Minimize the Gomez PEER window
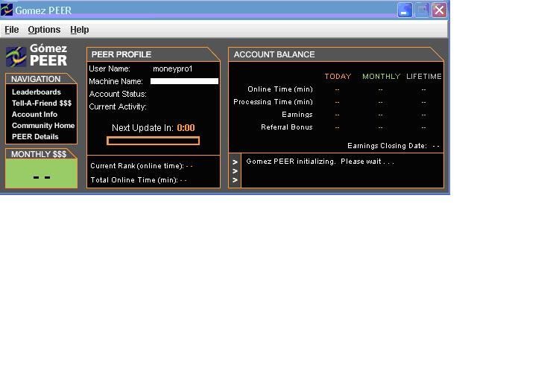The image size is (556, 370). pos(405,10)
